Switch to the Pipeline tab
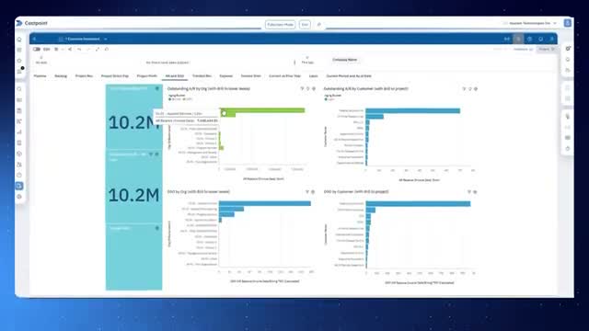Viewport: 589px width, 331px height. click(x=40, y=75)
